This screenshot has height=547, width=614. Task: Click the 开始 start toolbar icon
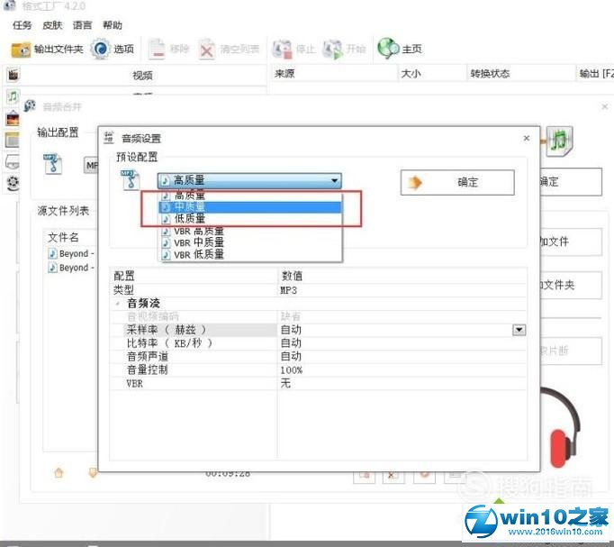point(333,49)
